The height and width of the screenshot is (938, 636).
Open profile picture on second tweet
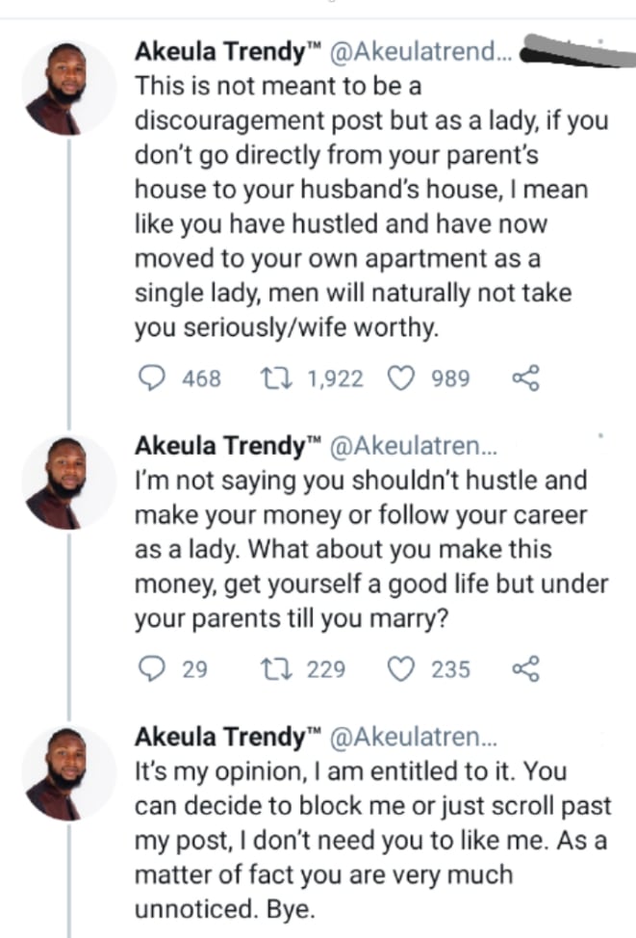click(x=68, y=482)
